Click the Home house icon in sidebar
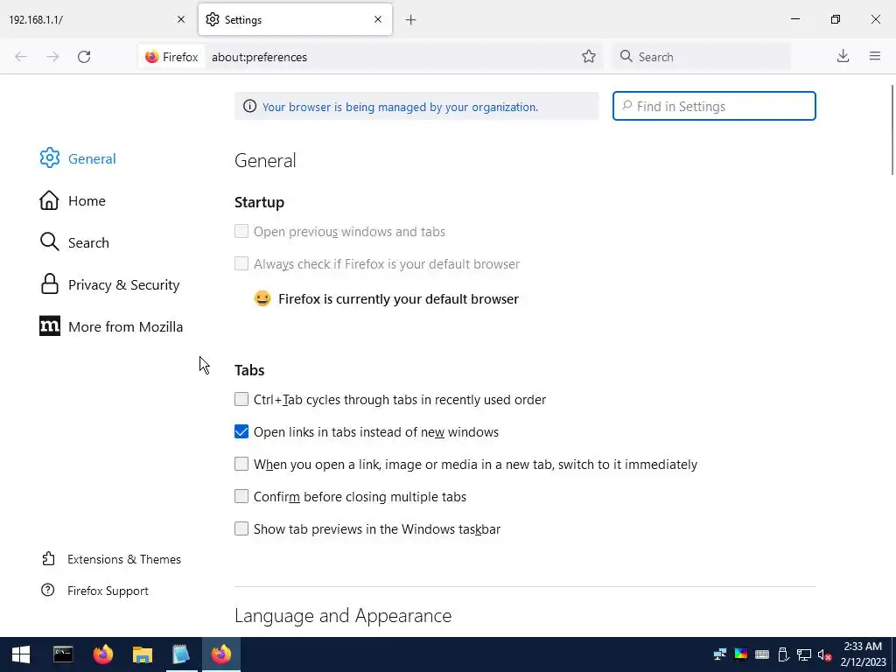Screen dimensions: 896x672 [x=49, y=200]
